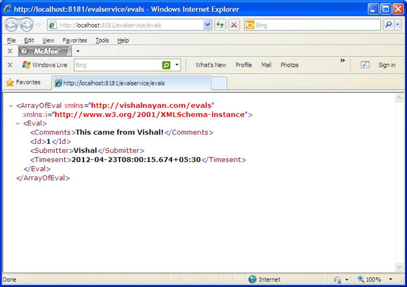Collapse the Eval XML node
Image resolution: width=407 pixels, height=287 pixels.
coord(18,124)
